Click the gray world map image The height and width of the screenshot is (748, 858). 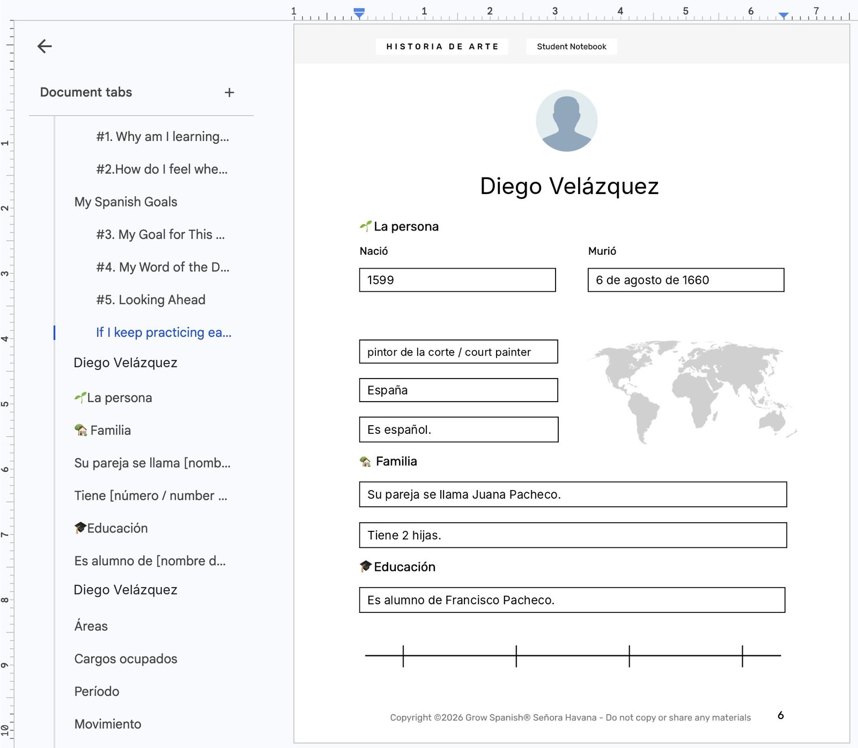tap(692, 391)
